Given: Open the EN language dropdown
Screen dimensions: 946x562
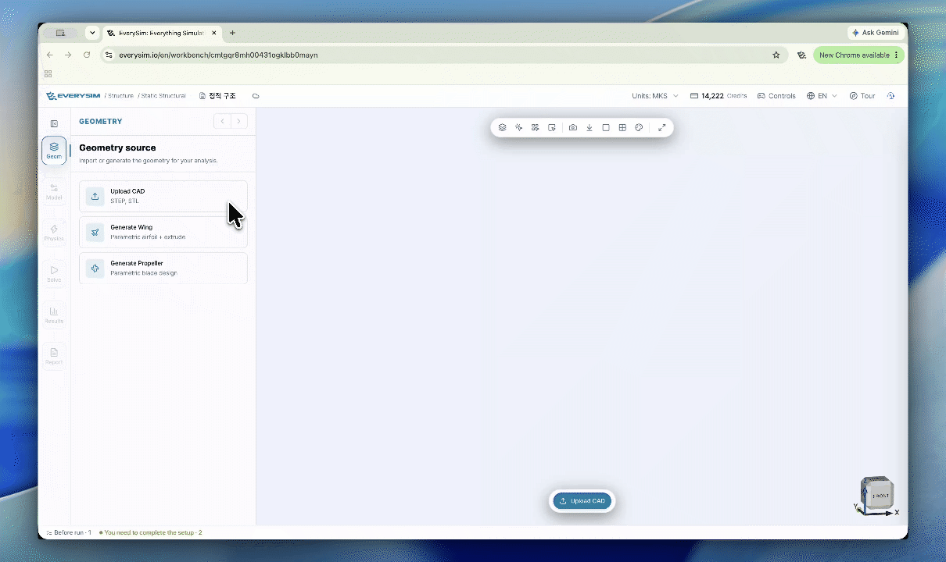Looking at the screenshot, I should pyautogui.click(x=822, y=96).
